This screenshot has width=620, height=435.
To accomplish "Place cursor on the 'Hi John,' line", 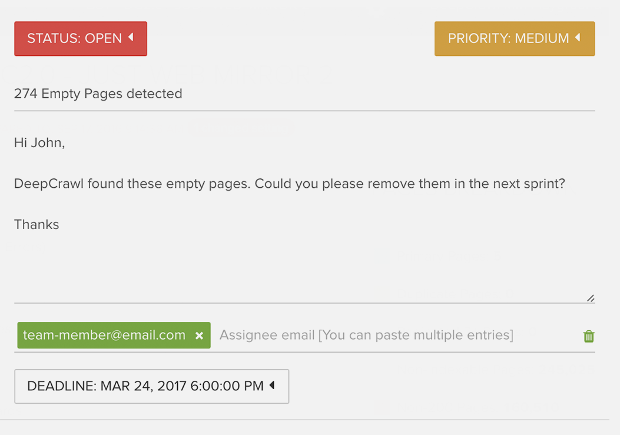I will coord(39,143).
